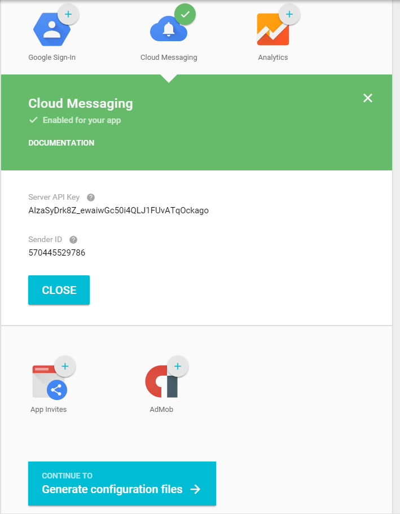Image resolution: width=400 pixels, height=514 pixels.
Task: Select the Sender ID number 570445529786
Action: [x=57, y=253]
